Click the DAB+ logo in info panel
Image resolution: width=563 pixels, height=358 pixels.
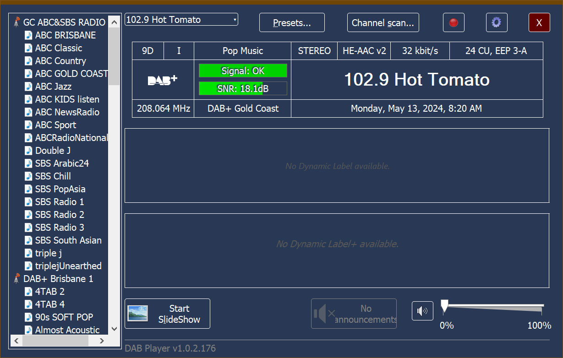point(163,80)
